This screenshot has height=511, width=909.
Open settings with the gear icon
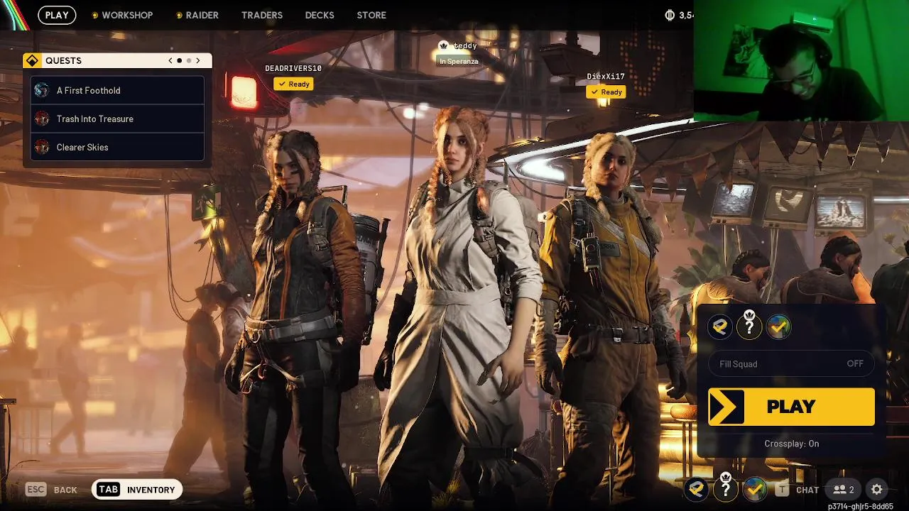876,490
